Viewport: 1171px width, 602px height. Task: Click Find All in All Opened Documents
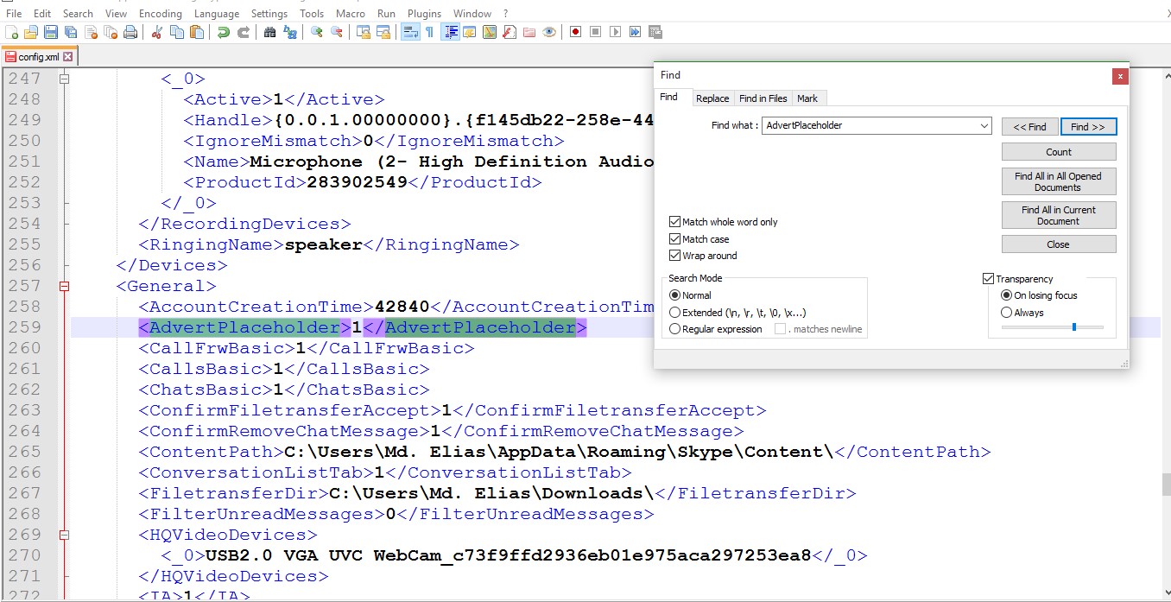coord(1059,181)
